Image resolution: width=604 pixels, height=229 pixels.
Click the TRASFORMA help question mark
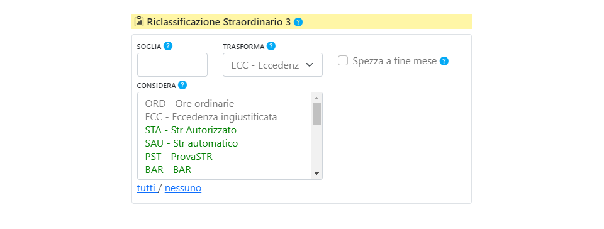(271, 46)
